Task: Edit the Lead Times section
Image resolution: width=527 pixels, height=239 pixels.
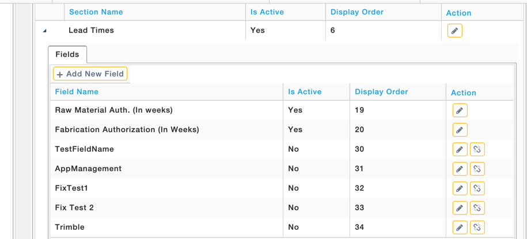Action: tap(455, 30)
